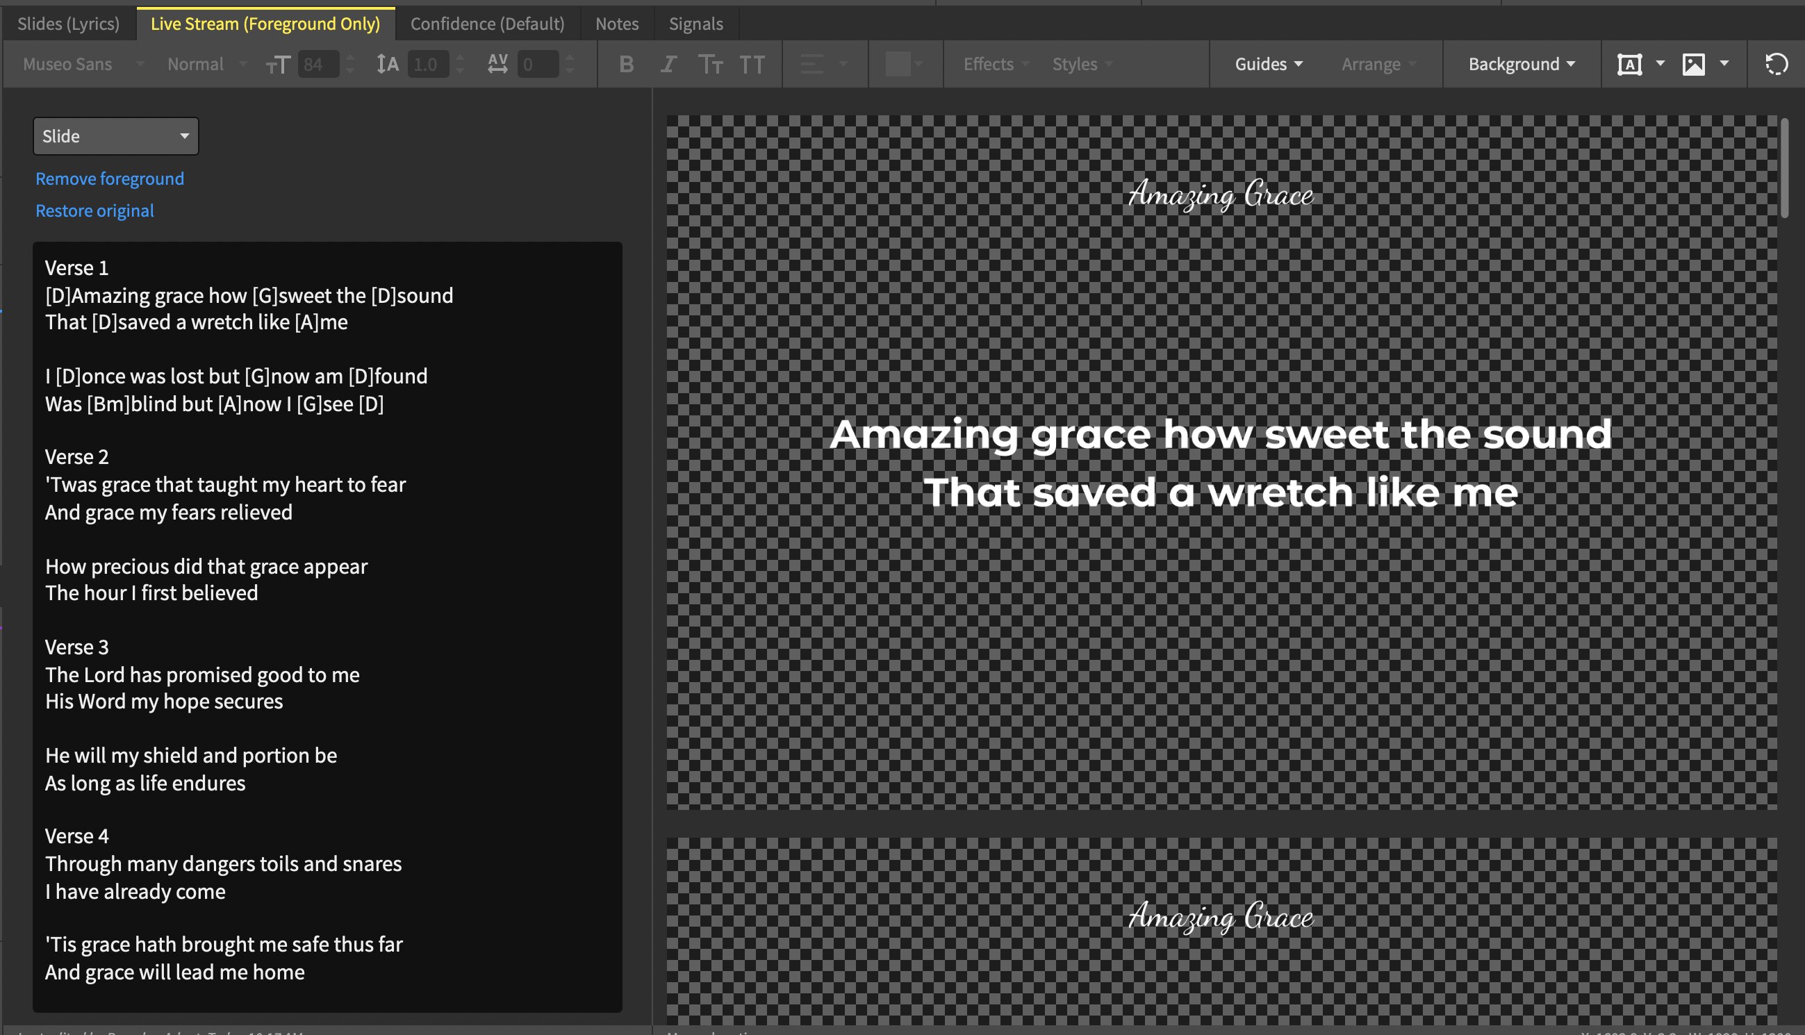Viewport: 1805px width, 1035px height.
Task: Click the all caps TT icon
Action: [x=752, y=64]
